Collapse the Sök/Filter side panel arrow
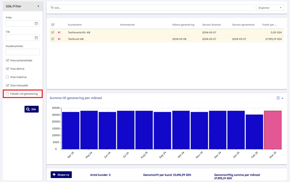Screen dimensions: 290x182 click(38, 6)
